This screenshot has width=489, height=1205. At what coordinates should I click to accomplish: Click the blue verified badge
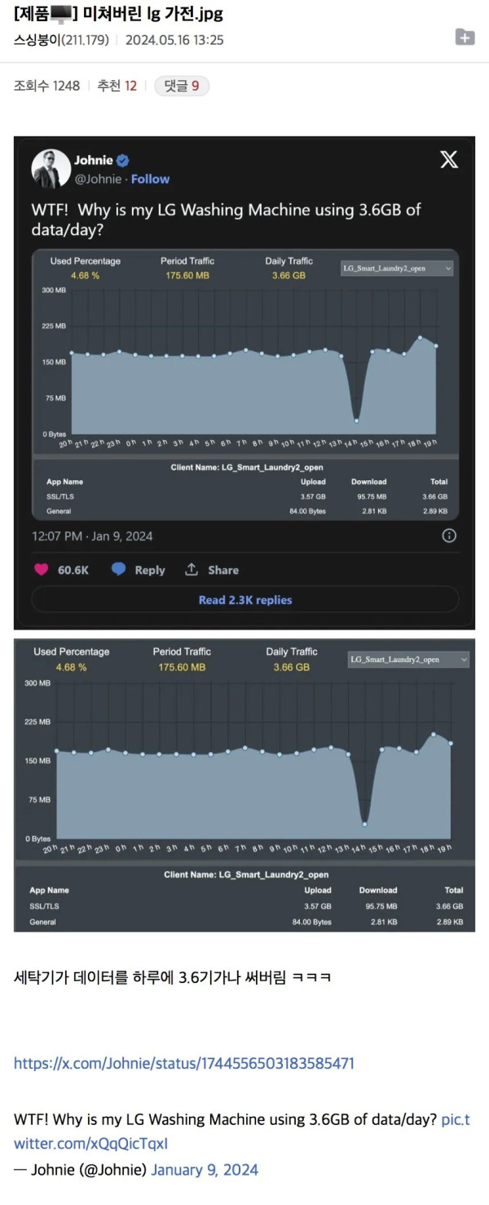point(122,161)
